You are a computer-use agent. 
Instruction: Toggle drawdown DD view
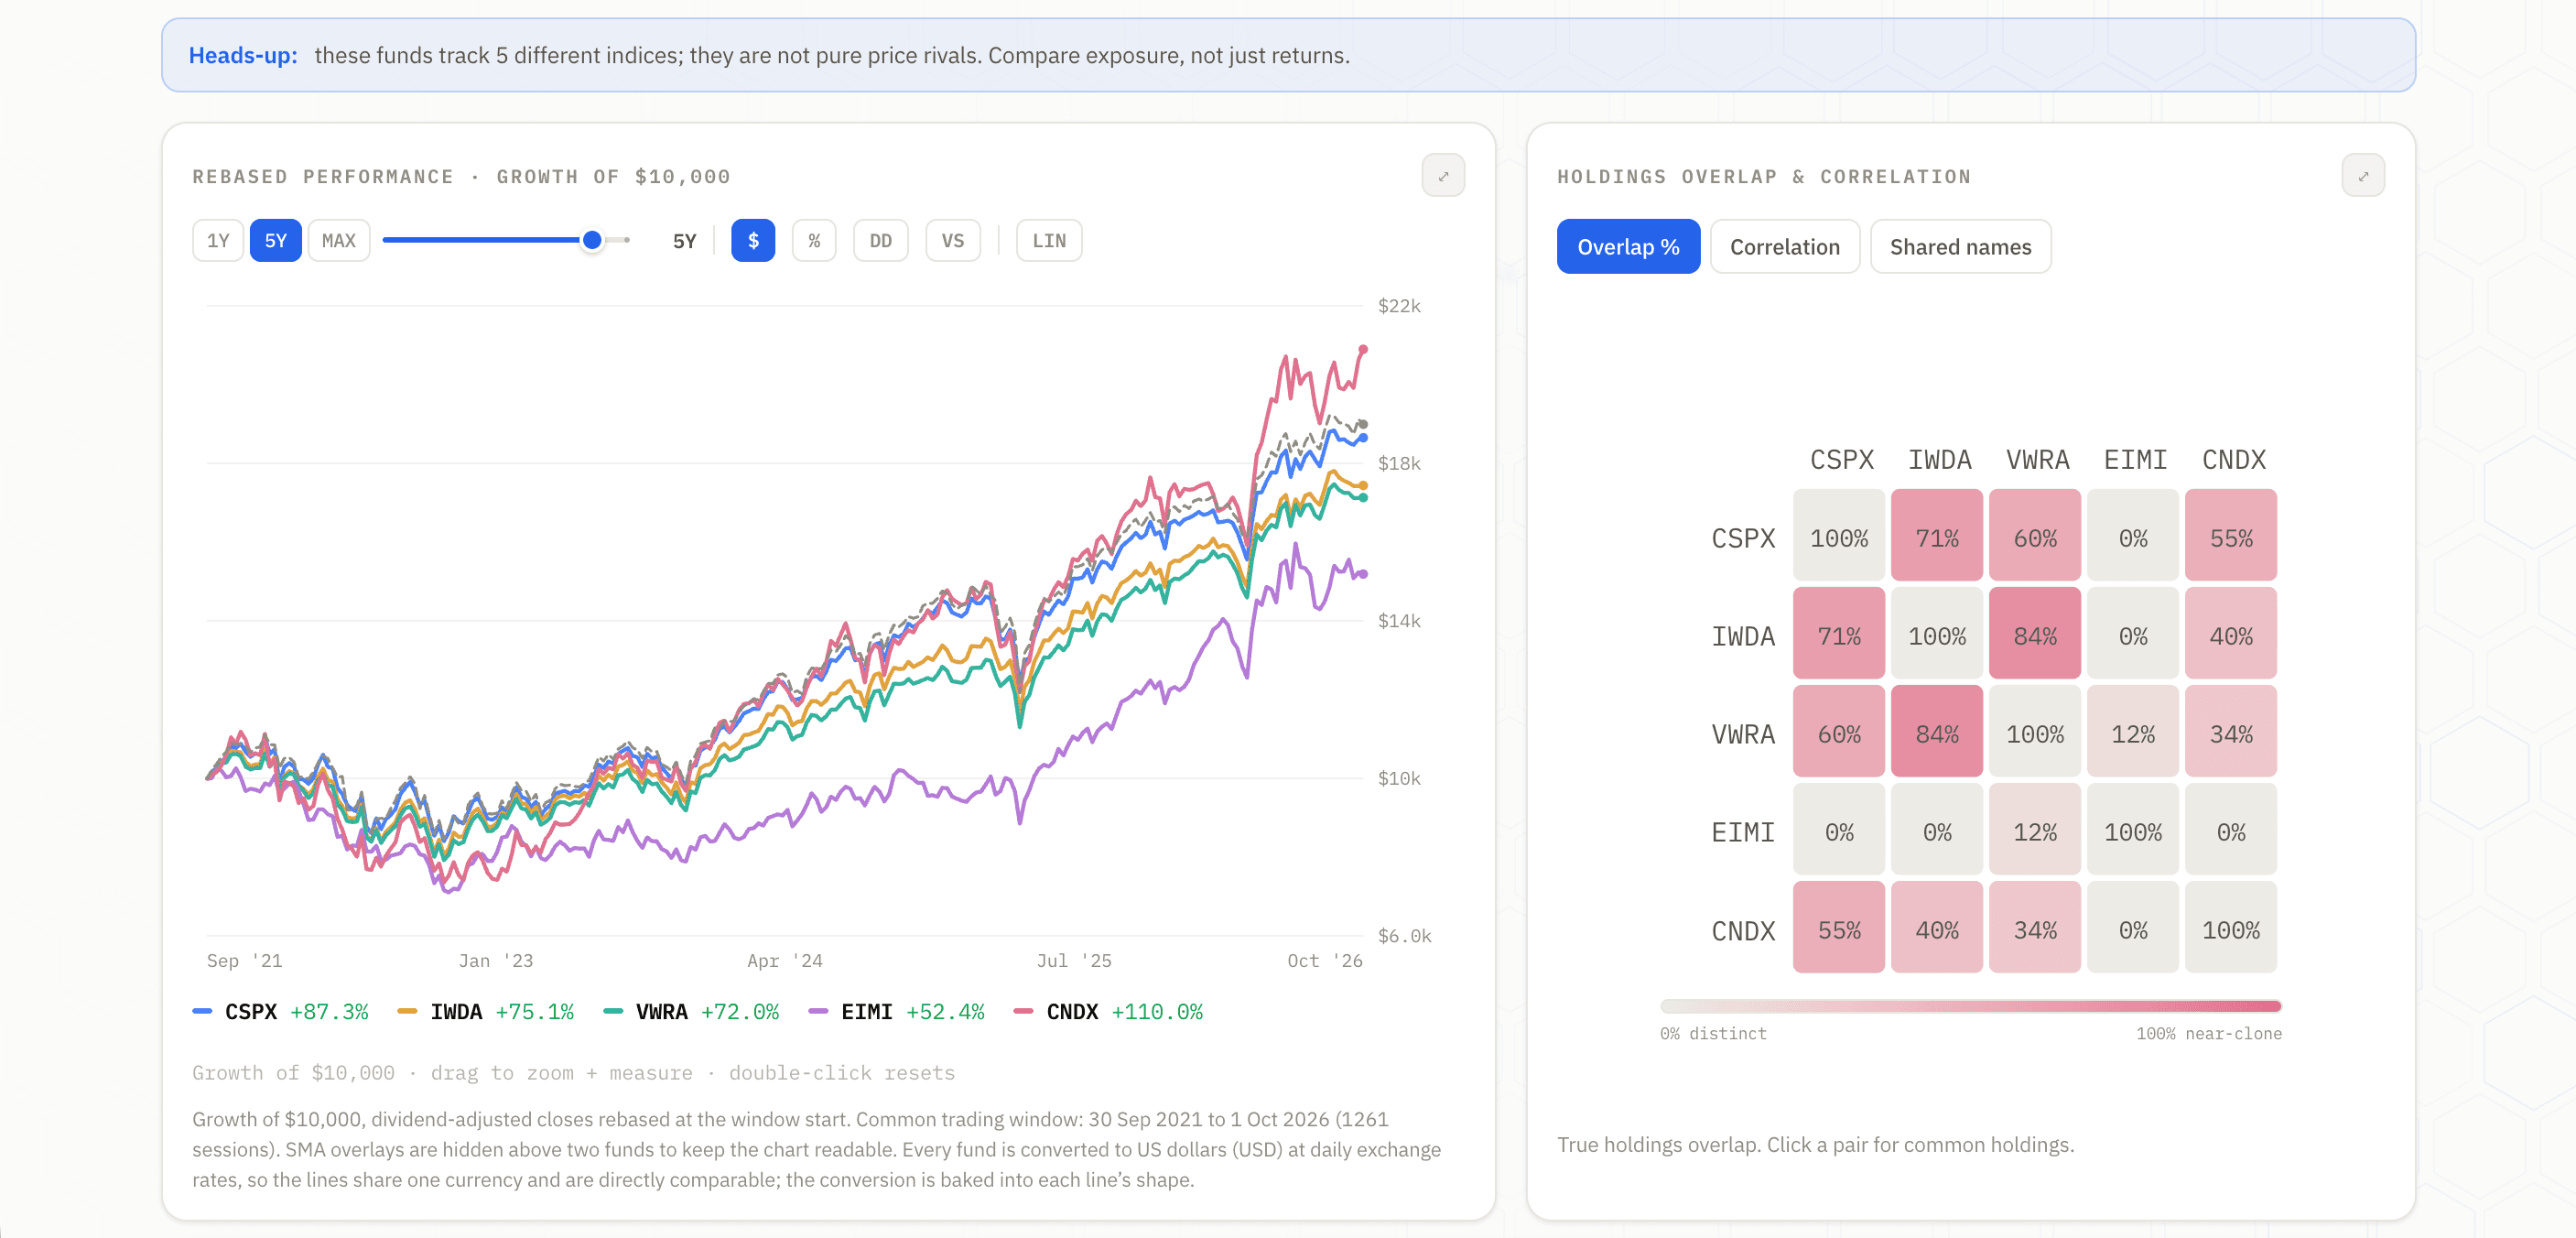(880, 241)
